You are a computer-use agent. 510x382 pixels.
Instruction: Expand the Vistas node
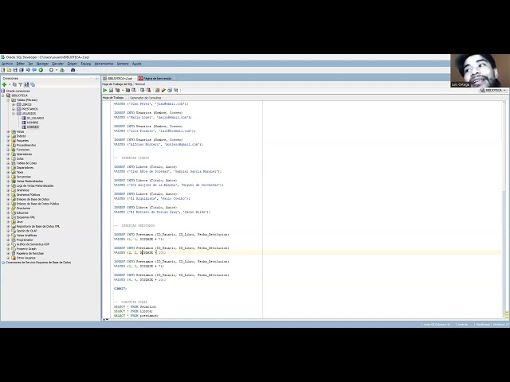[x=9, y=132]
